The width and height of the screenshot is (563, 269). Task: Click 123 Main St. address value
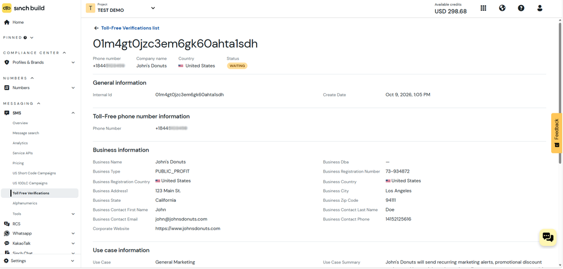pos(168,191)
